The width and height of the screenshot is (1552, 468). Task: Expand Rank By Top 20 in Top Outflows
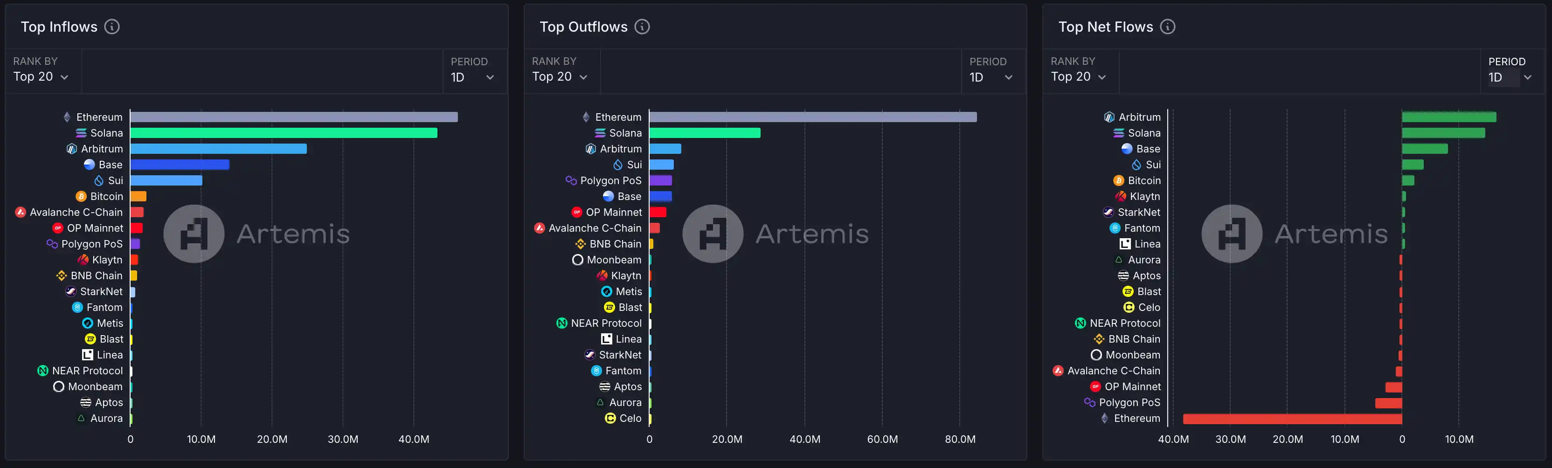coord(560,76)
